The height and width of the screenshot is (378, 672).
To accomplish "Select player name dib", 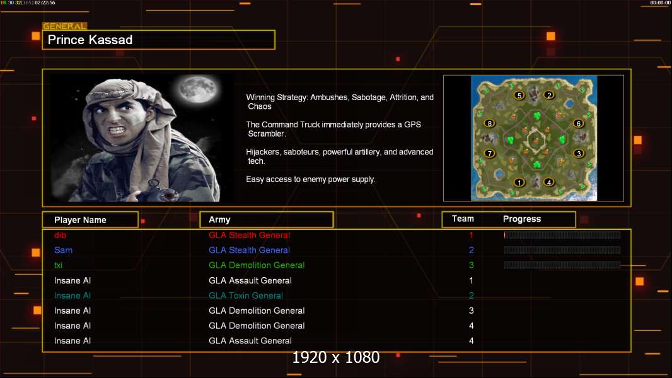I will (60, 235).
